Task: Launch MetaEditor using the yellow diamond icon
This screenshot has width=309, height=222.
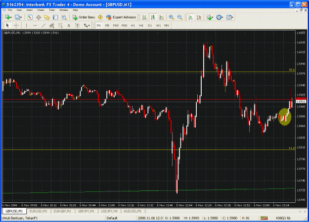Action: pyautogui.click(x=100, y=17)
